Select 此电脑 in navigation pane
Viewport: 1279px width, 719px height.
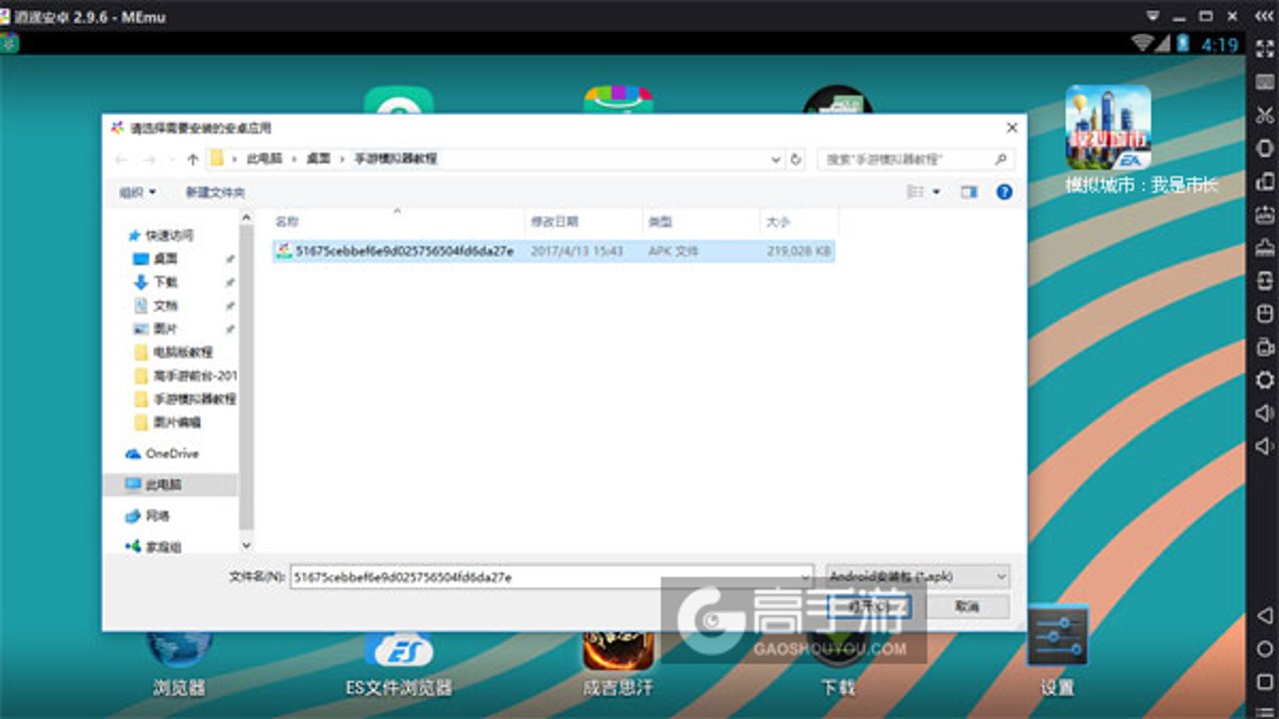(170, 484)
